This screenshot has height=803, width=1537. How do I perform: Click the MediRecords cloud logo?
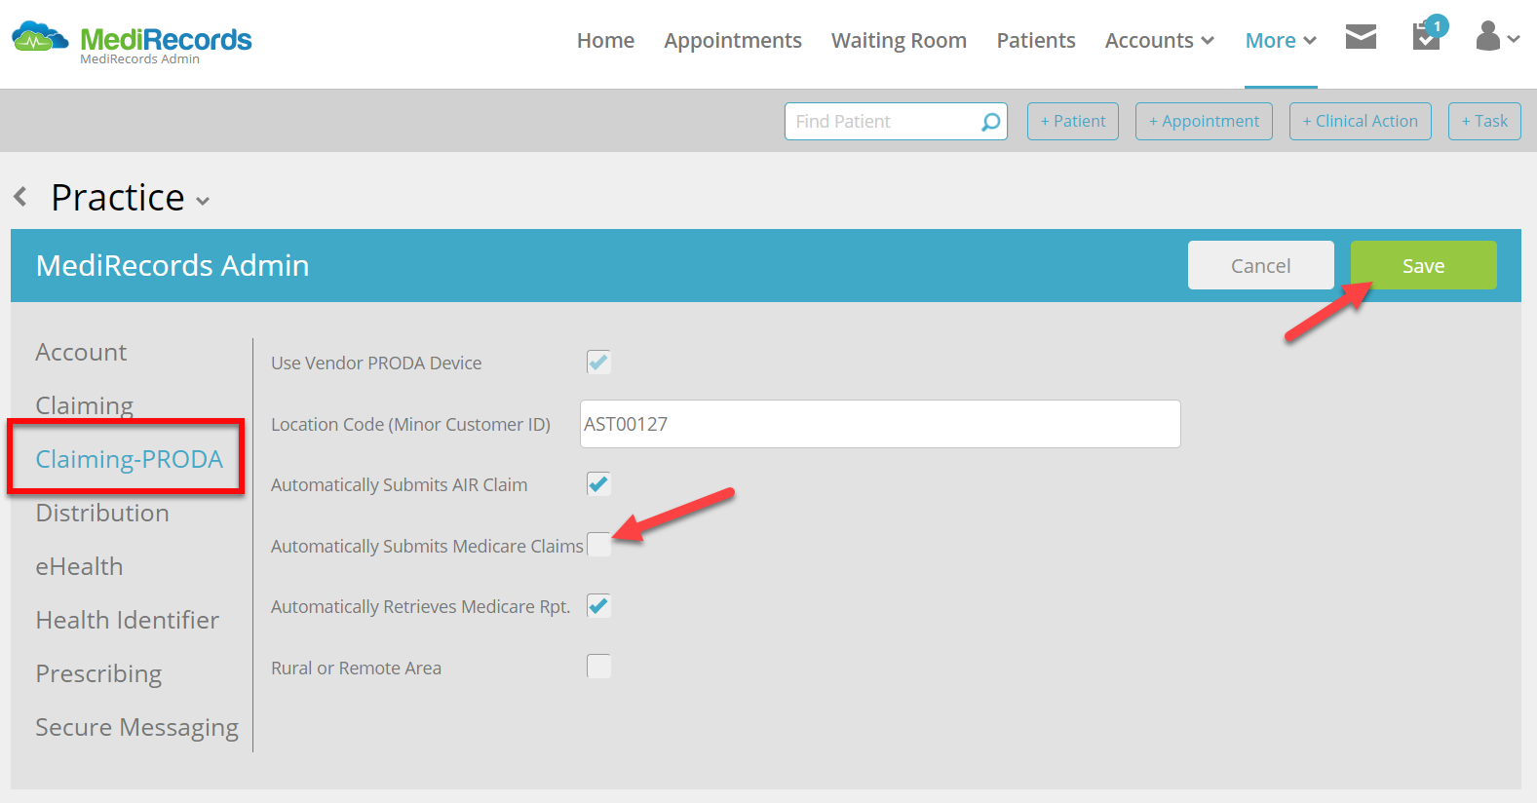[40, 38]
